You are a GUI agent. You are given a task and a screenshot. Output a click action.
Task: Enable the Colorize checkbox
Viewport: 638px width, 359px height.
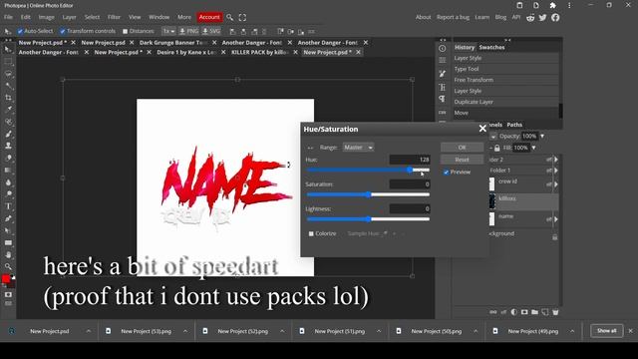311,233
